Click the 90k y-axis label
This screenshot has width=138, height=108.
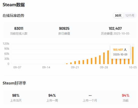(7, 49)
